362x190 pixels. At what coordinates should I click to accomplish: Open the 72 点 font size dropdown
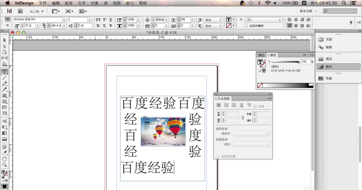(38, 26)
